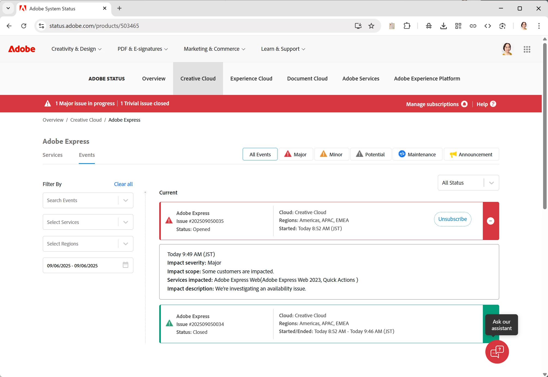The image size is (548, 377).
Task: Open the date range calendar icon
Action: coord(125,265)
